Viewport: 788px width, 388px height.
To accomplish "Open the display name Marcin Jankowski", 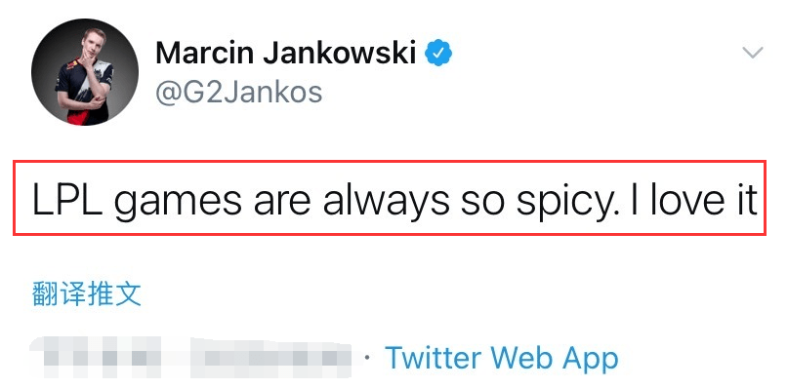I will (286, 54).
